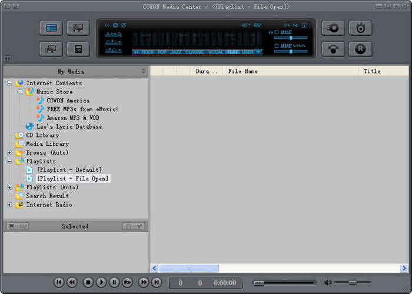The image size is (412, 294).
Task: Expand the Browse (Auto) tree node
Action: tap(9, 152)
